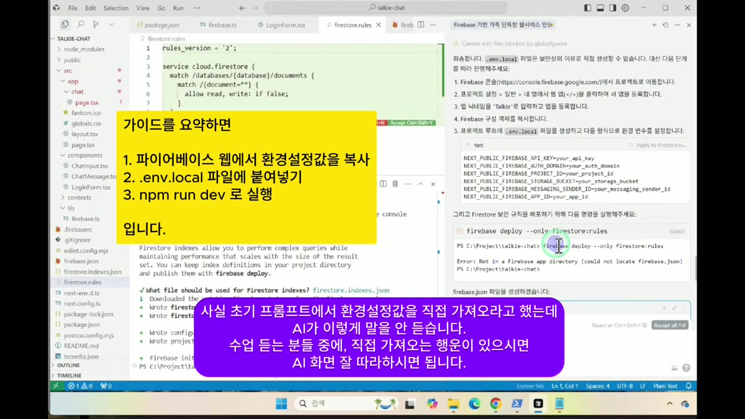This screenshot has height=419, width=745.
Task: Switch to the package.json tab
Action: point(159,25)
